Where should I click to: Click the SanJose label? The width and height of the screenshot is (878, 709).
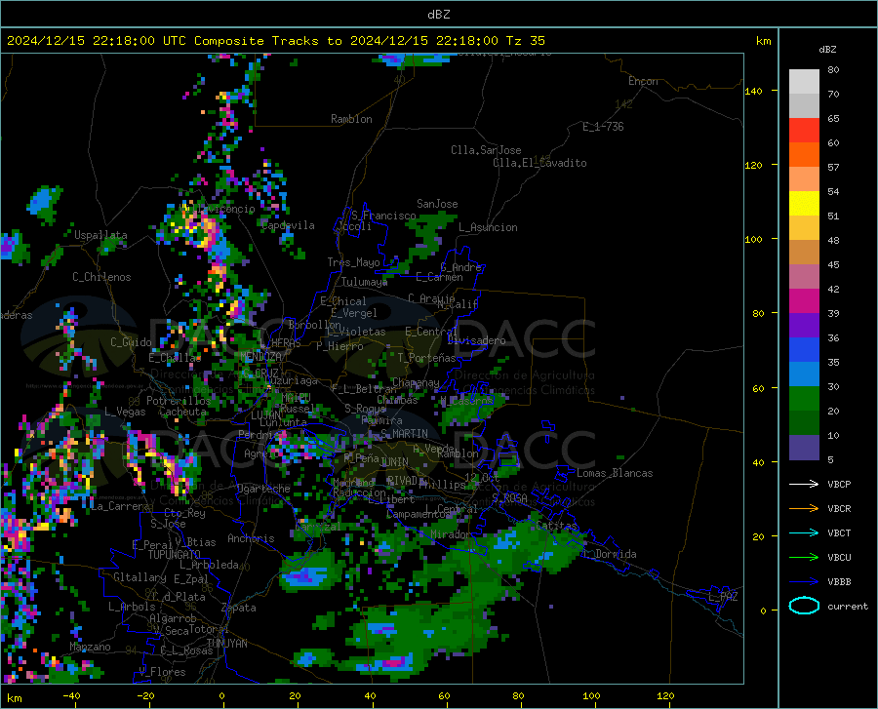pos(437,204)
